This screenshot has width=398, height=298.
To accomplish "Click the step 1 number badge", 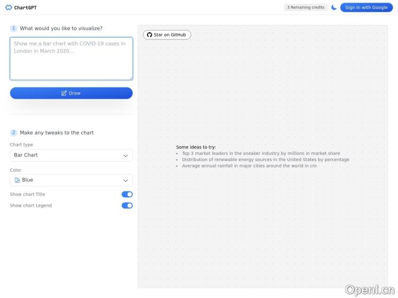I will coord(14,29).
